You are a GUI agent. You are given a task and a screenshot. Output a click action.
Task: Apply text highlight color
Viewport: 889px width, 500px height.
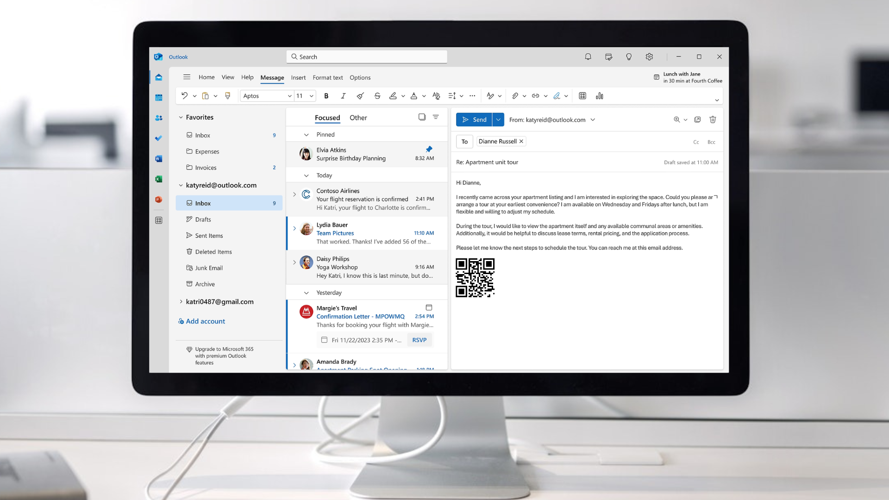pyautogui.click(x=393, y=96)
